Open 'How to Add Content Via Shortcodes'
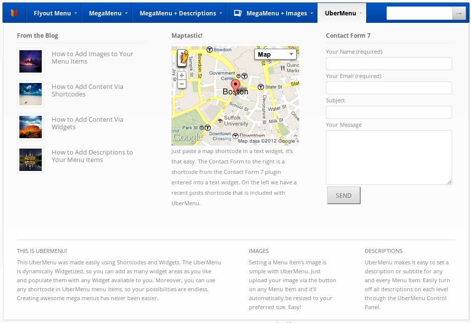 pos(87,90)
